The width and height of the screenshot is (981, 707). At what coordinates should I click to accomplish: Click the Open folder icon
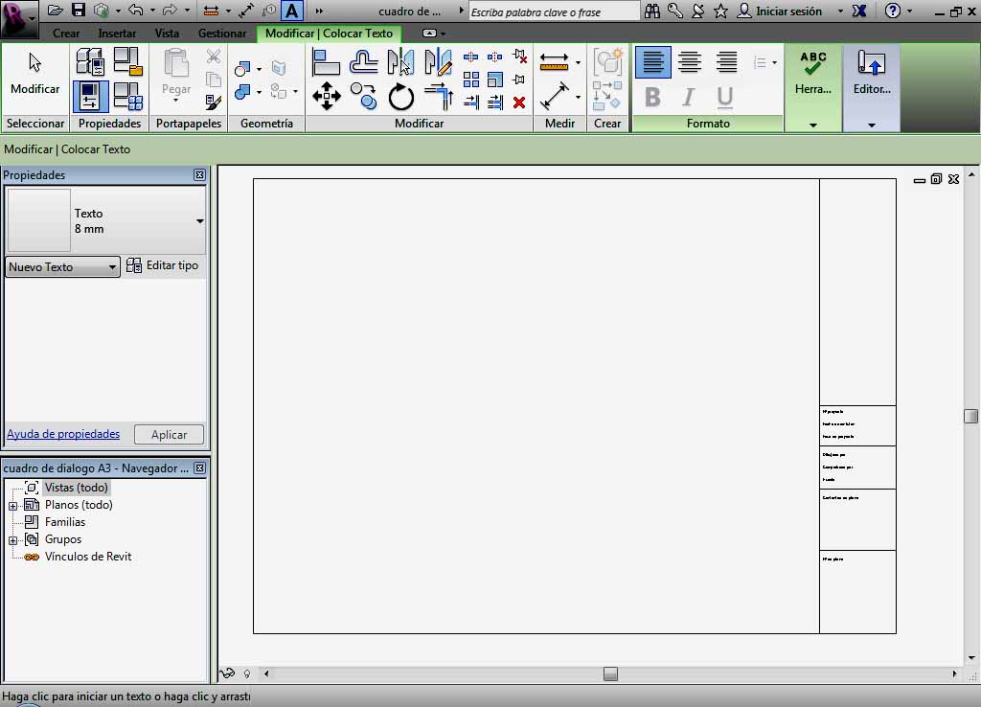(x=56, y=11)
